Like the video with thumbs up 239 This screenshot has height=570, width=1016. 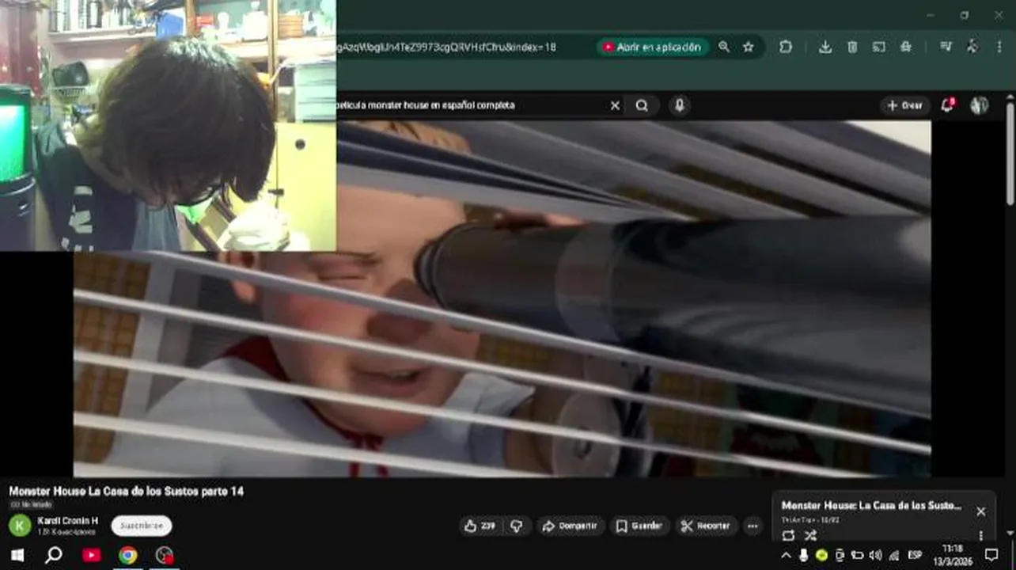tap(480, 526)
